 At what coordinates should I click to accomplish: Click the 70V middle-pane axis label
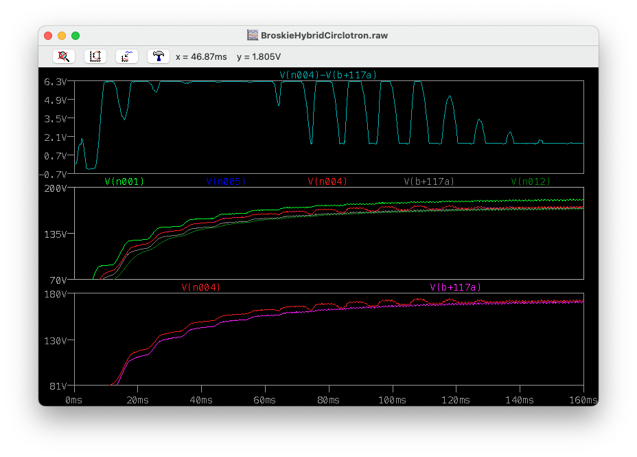[x=58, y=280]
